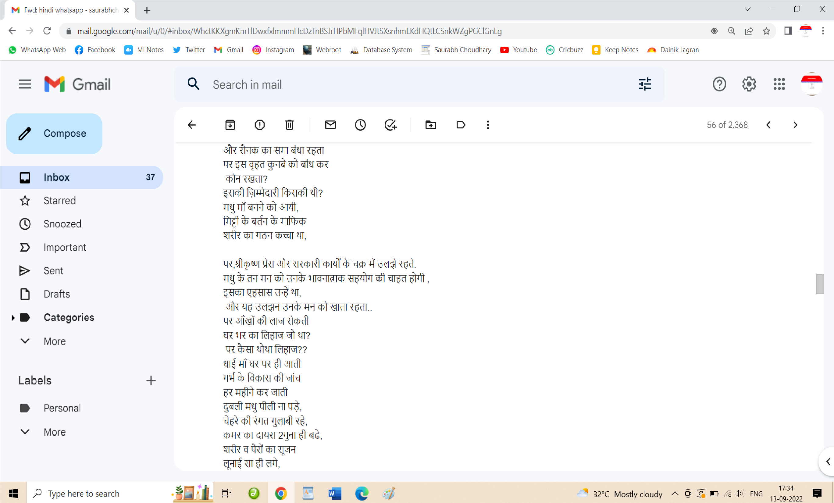
Task: Open the Move to folder icon
Action: (430, 125)
